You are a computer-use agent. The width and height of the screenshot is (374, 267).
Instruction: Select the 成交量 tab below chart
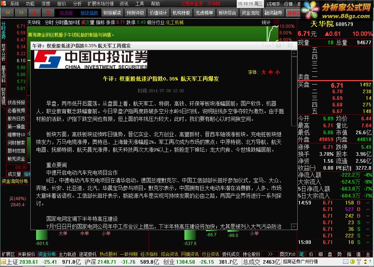tap(14, 174)
